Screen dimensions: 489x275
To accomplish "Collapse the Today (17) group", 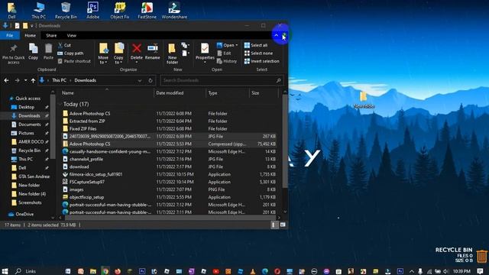I will [x=60, y=104].
